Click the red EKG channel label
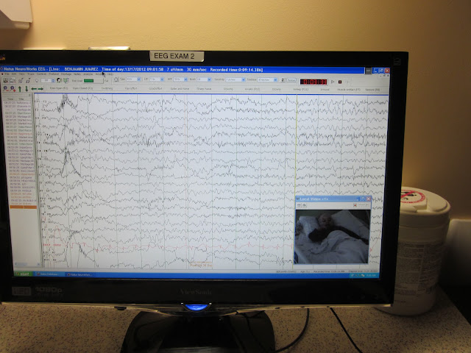This screenshot has height=353, width=471. click(x=52, y=245)
